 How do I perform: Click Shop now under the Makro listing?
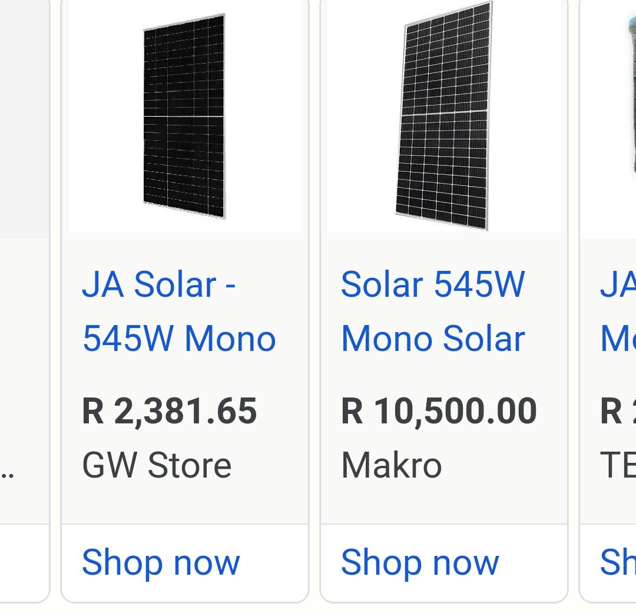click(x=420, y=561)
